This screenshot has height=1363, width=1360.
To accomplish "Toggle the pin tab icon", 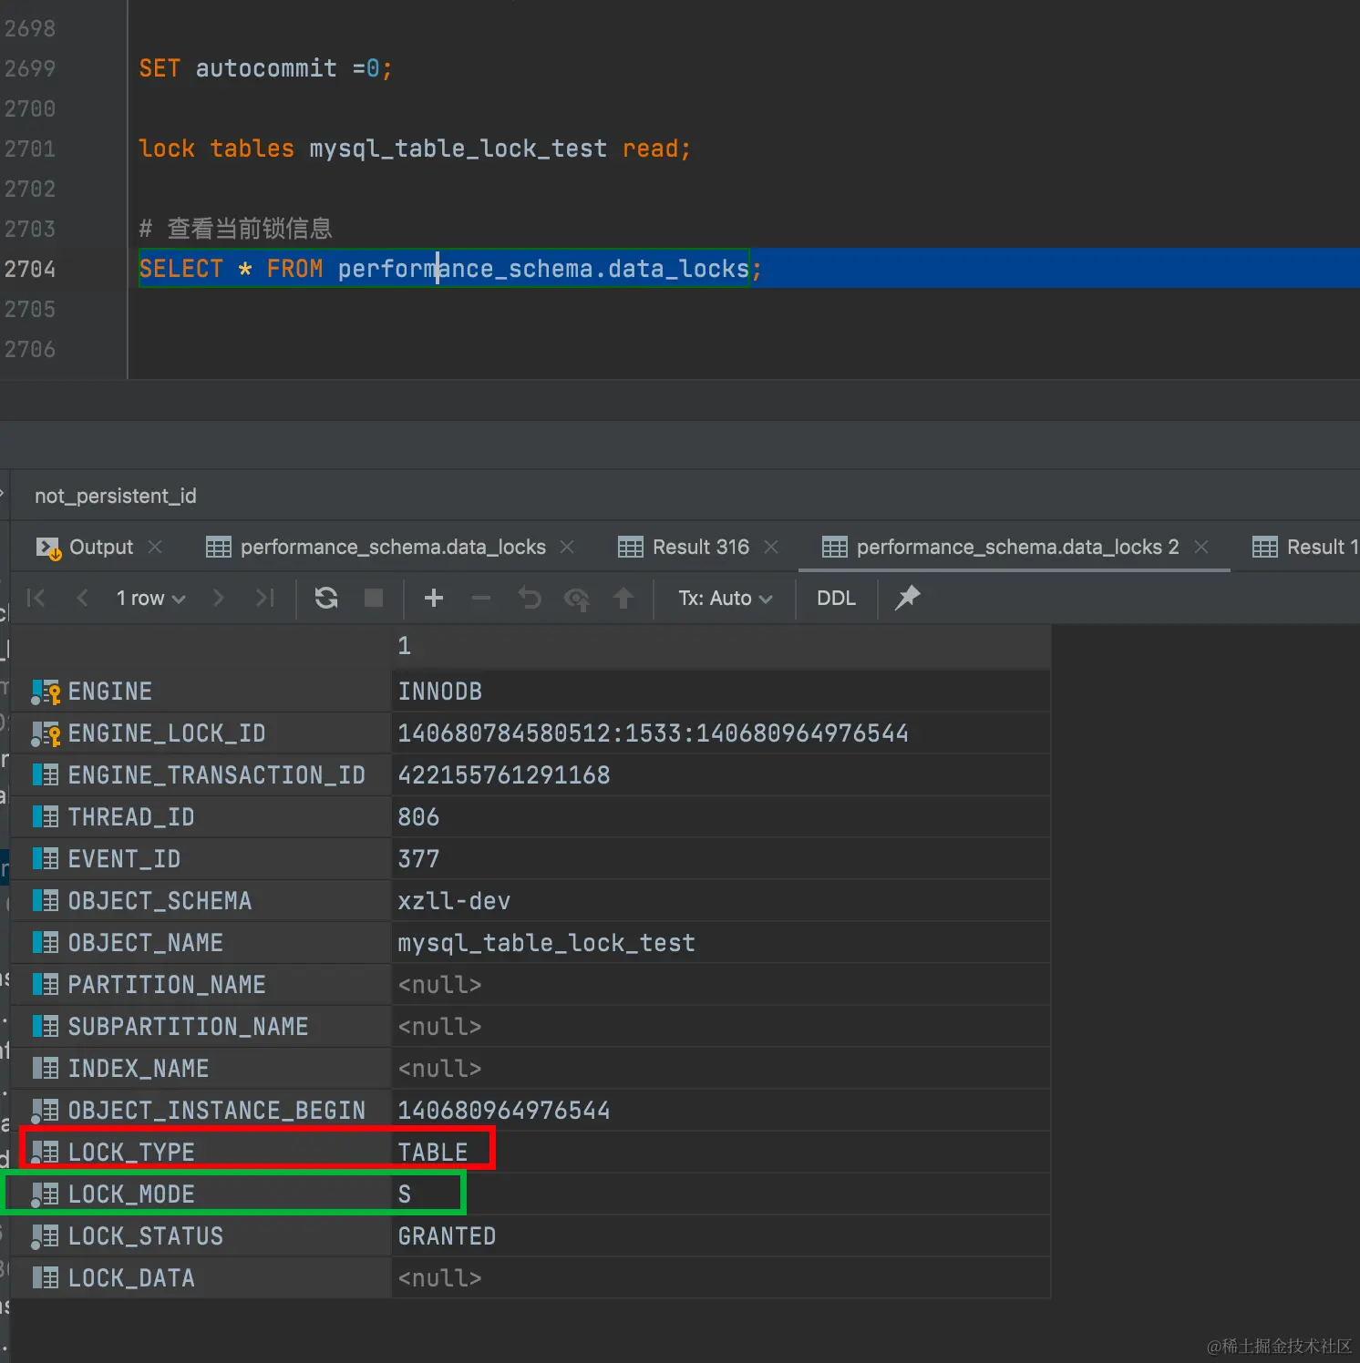I will tap(908, 598).
